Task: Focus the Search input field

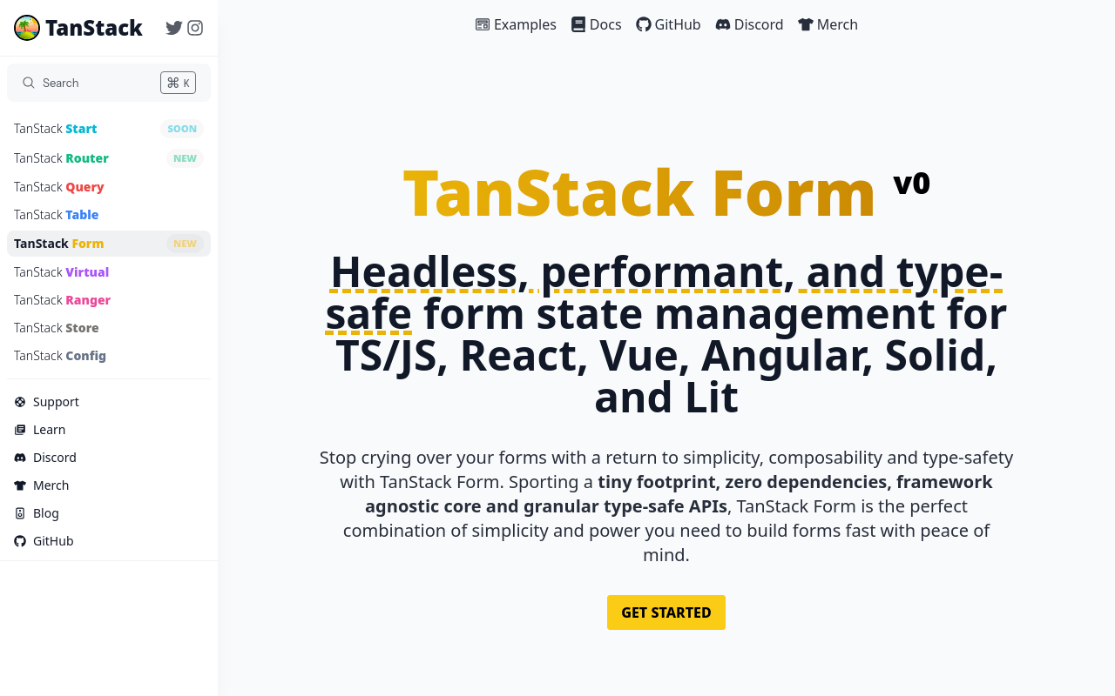Action: 109,83
